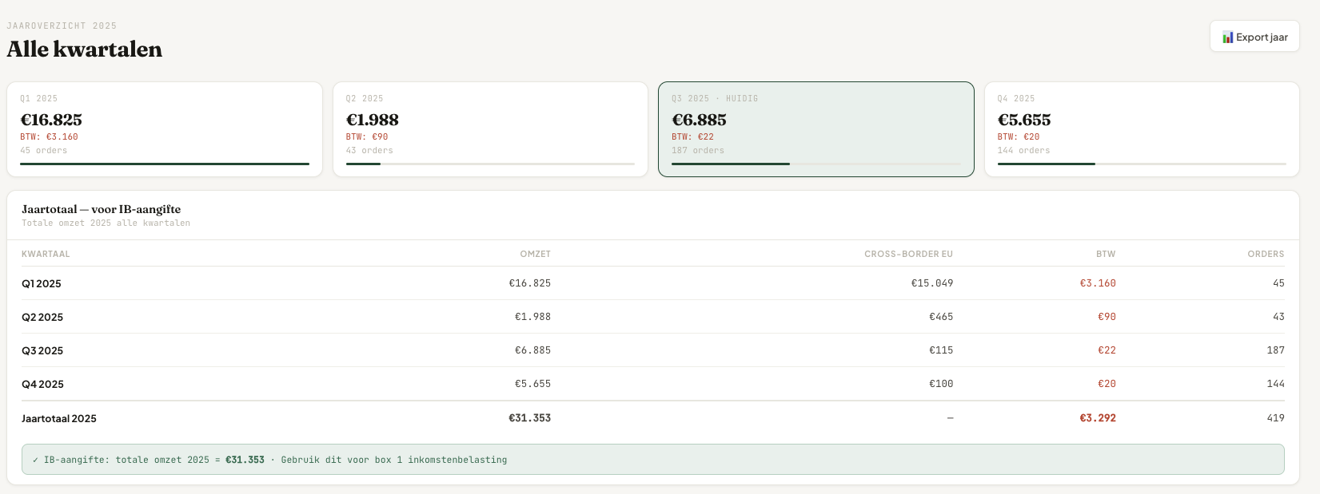Image resolution: width=1320 pixels, height=494 pixels.
Task: Click the Cross-border EU column header
Action: pyautogui.click(x=907, y=254)
